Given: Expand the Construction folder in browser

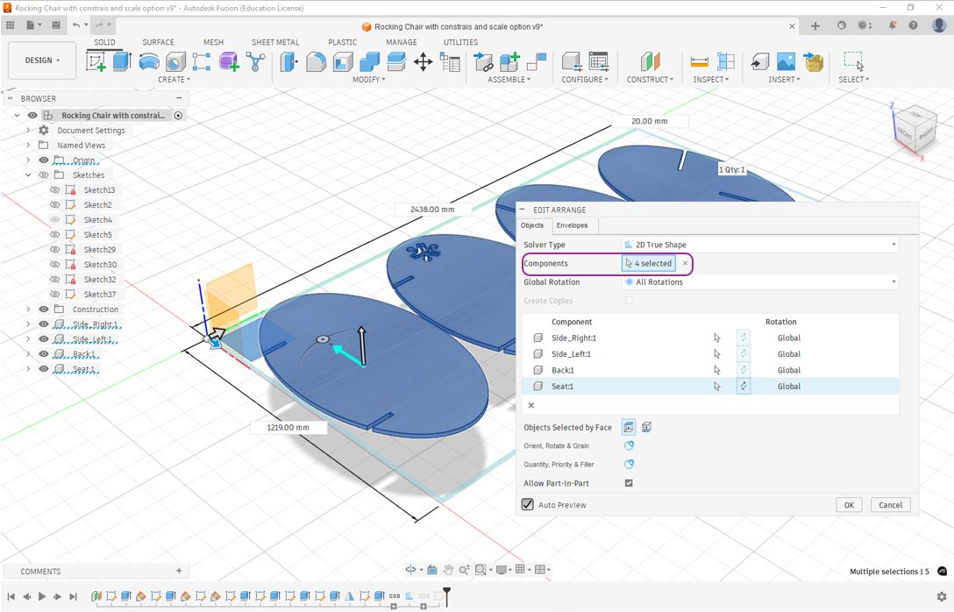Looking at the screenshot, I should click(28, 310).
